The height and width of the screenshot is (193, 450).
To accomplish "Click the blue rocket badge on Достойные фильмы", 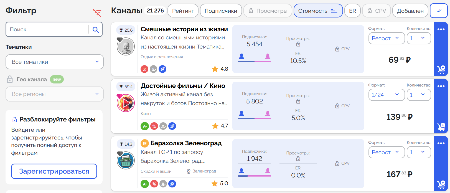I will 172,126.
